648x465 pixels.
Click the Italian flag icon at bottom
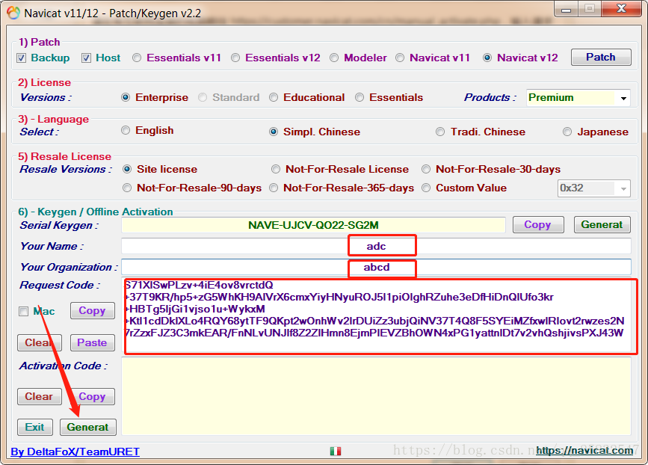[336, 451]
